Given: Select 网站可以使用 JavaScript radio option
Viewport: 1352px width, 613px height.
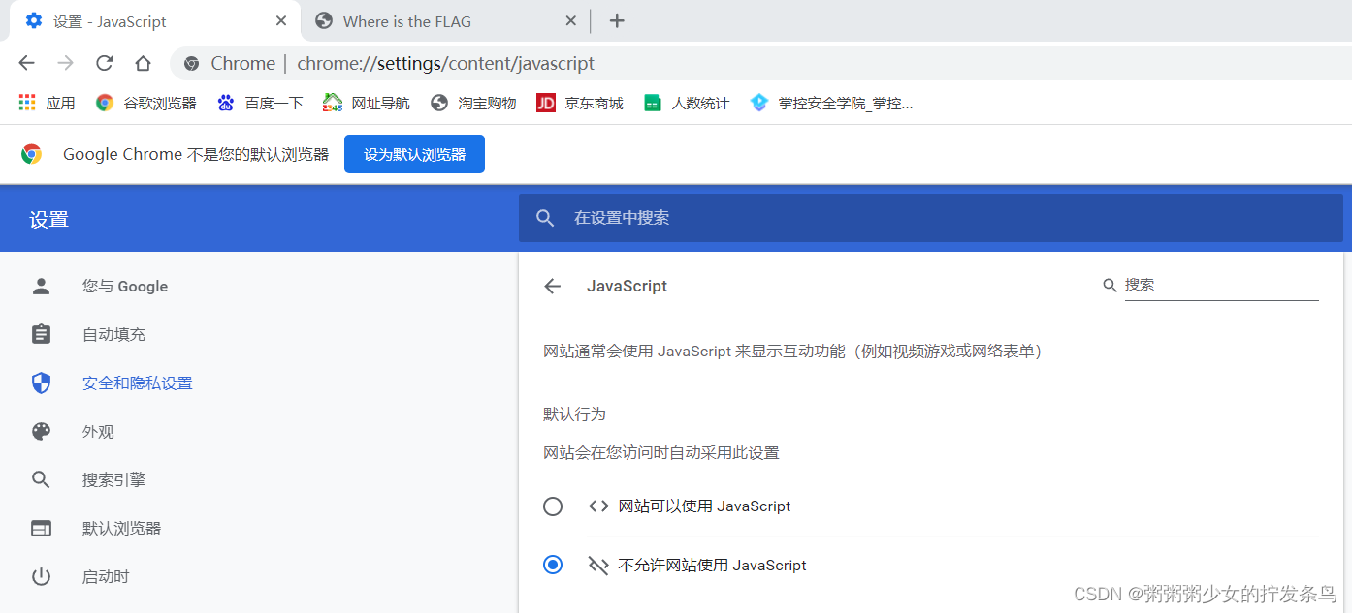Looking at the screenshot, I should (553, 506).
